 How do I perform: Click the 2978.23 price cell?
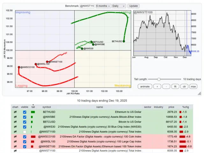pyautogui.click(x=172, y=112)
